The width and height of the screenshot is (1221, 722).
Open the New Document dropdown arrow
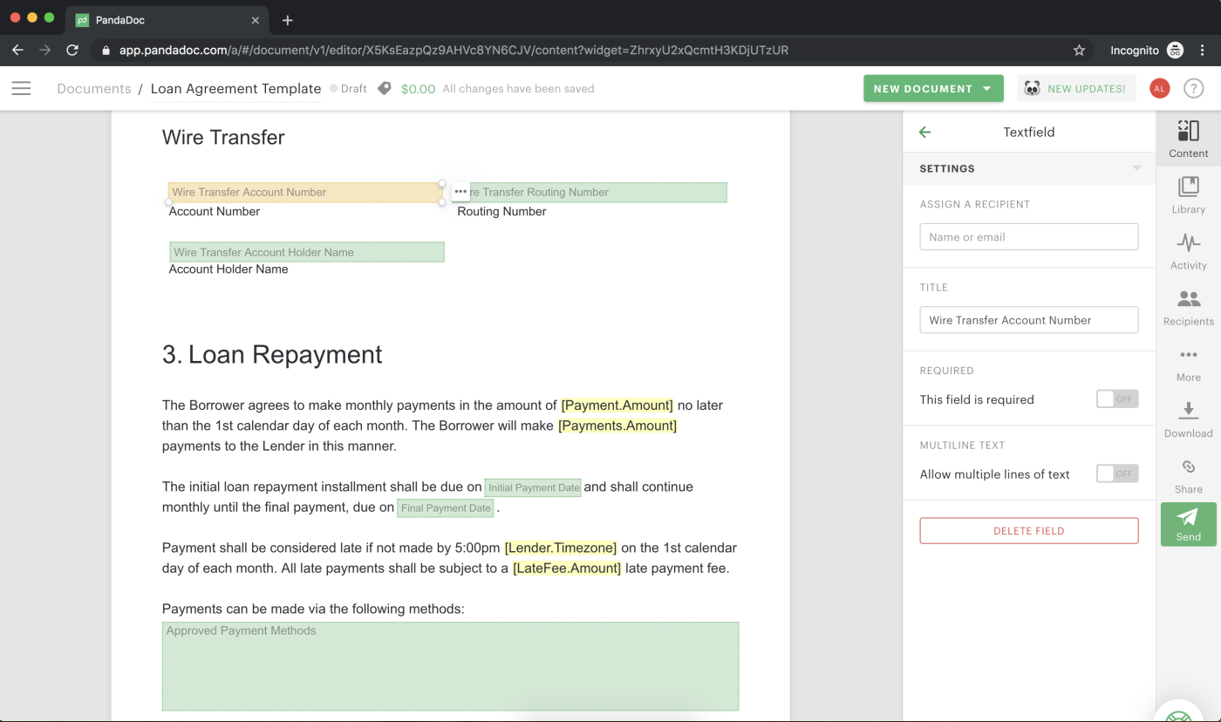coord(987,88)
